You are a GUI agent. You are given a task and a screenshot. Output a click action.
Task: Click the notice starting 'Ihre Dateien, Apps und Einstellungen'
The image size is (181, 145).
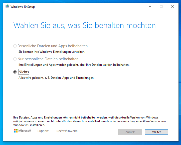tap(89, 121)
